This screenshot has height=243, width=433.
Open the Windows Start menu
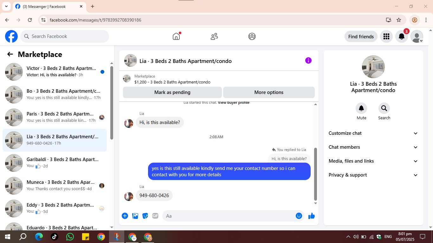click(7, 237)
